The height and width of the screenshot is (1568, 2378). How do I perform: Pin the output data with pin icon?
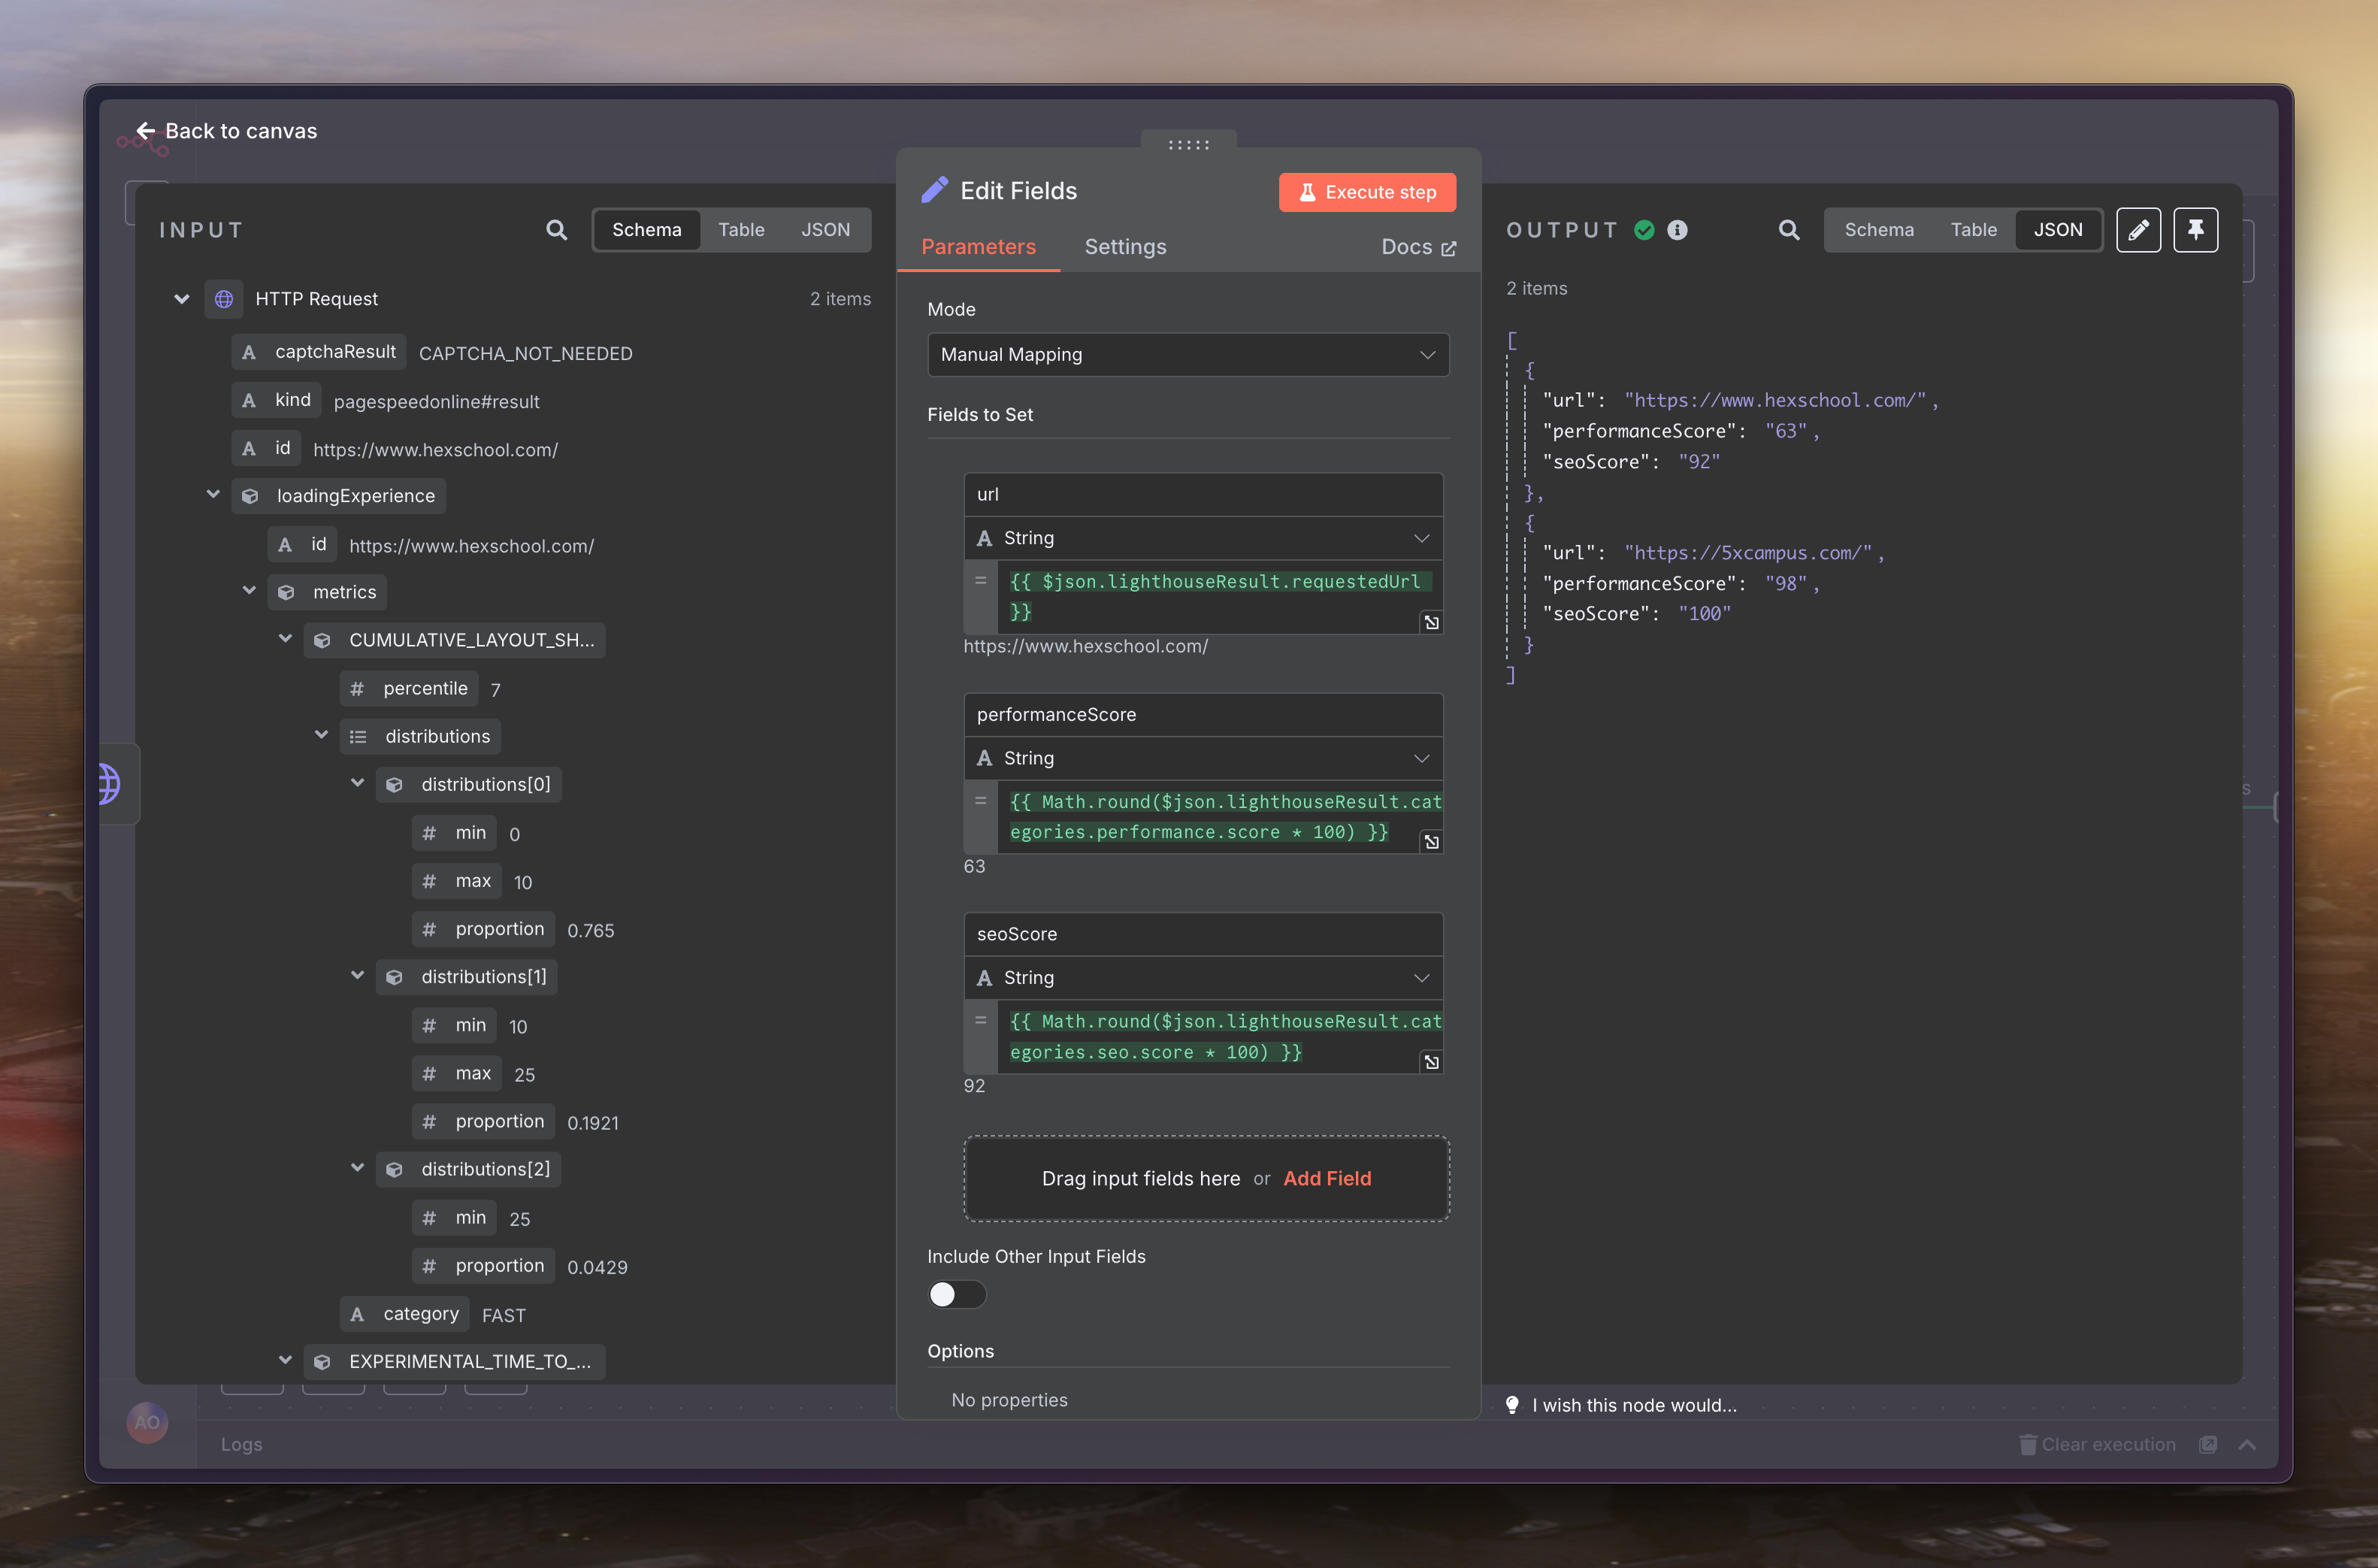coord(2195,230)
